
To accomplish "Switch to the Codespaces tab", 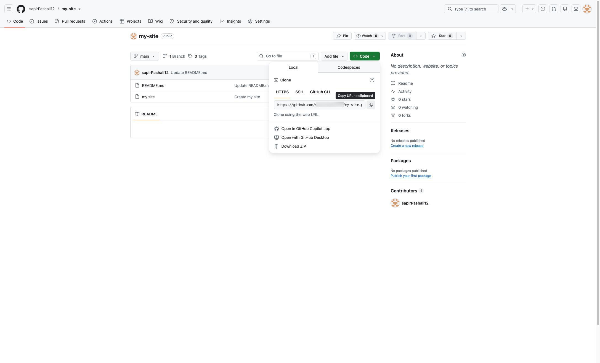I will (x=349, y=67).
